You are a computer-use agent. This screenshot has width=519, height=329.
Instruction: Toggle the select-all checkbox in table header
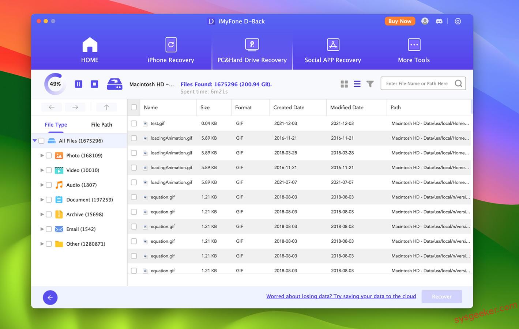tap(134, 107)
